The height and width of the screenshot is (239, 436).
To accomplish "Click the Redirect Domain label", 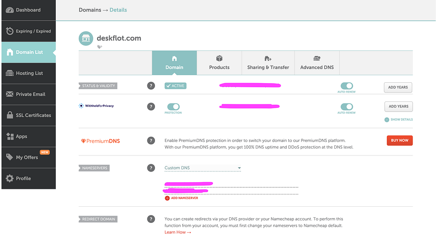I will [x=98, y=219].
